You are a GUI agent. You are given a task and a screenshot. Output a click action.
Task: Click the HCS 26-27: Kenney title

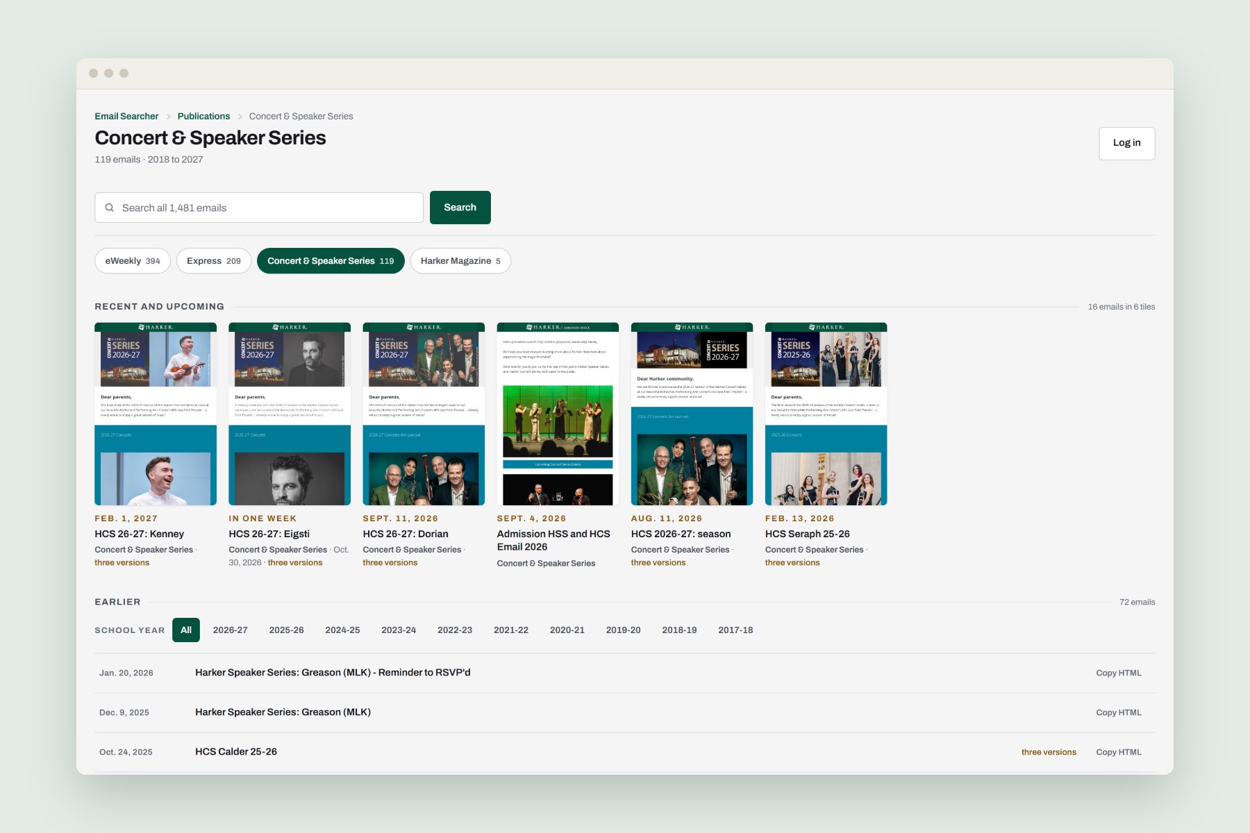click(140, 534)
